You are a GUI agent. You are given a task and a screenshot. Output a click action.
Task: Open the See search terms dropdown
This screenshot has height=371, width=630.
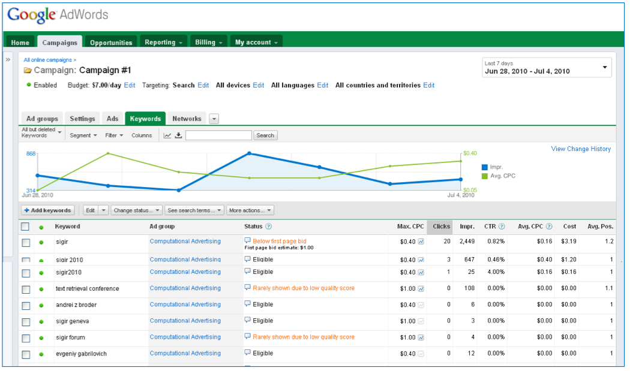[194, 210]
